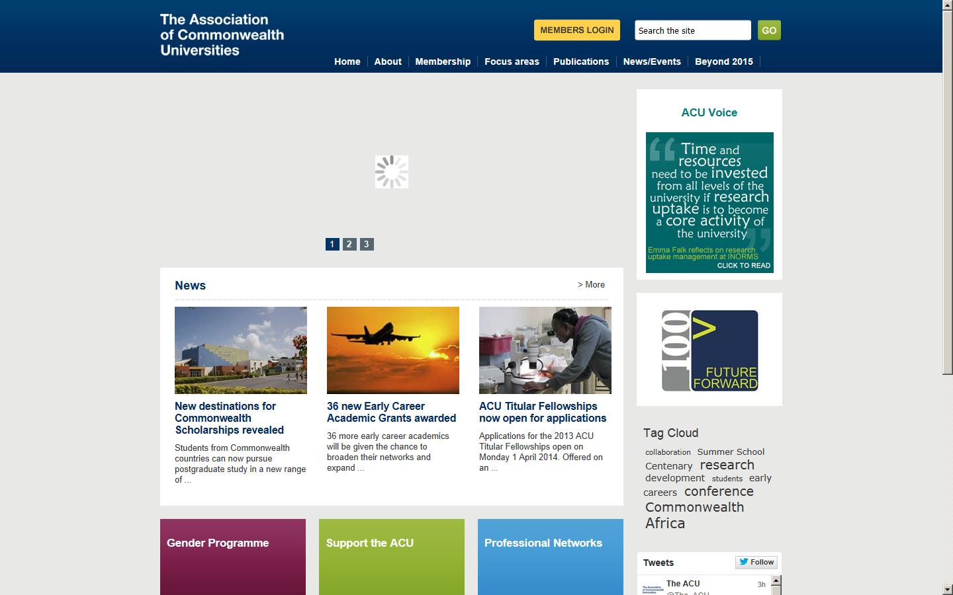Open the ACU Titular Fellowships article
Screen dimensions: 953x595
point(543,413)
